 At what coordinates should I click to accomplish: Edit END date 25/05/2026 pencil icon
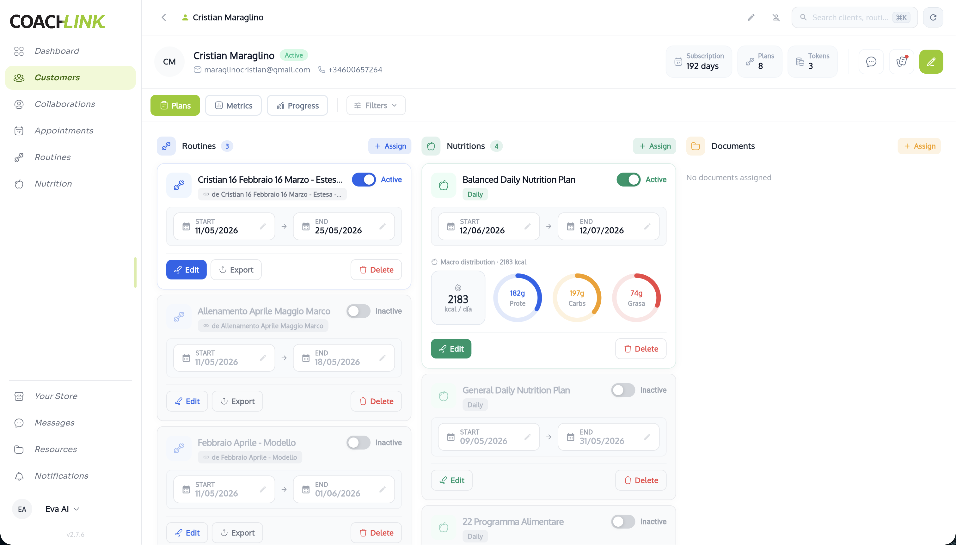click(x=382, y=226)
